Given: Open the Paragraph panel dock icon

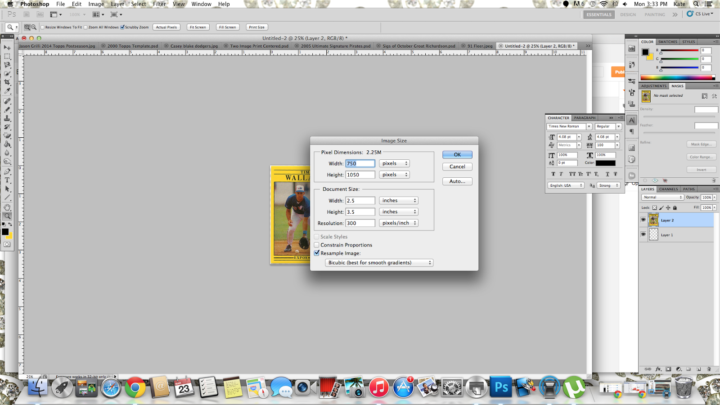Looking at the screenshot, I should (x=632, y=131).
